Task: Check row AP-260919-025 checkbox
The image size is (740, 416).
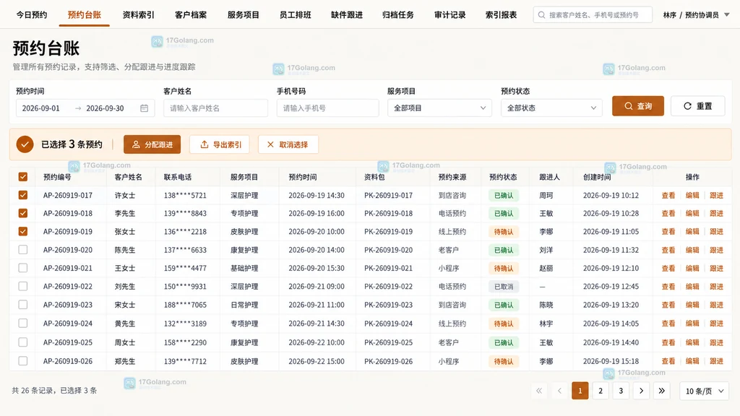Action: (x=22, y=342)
